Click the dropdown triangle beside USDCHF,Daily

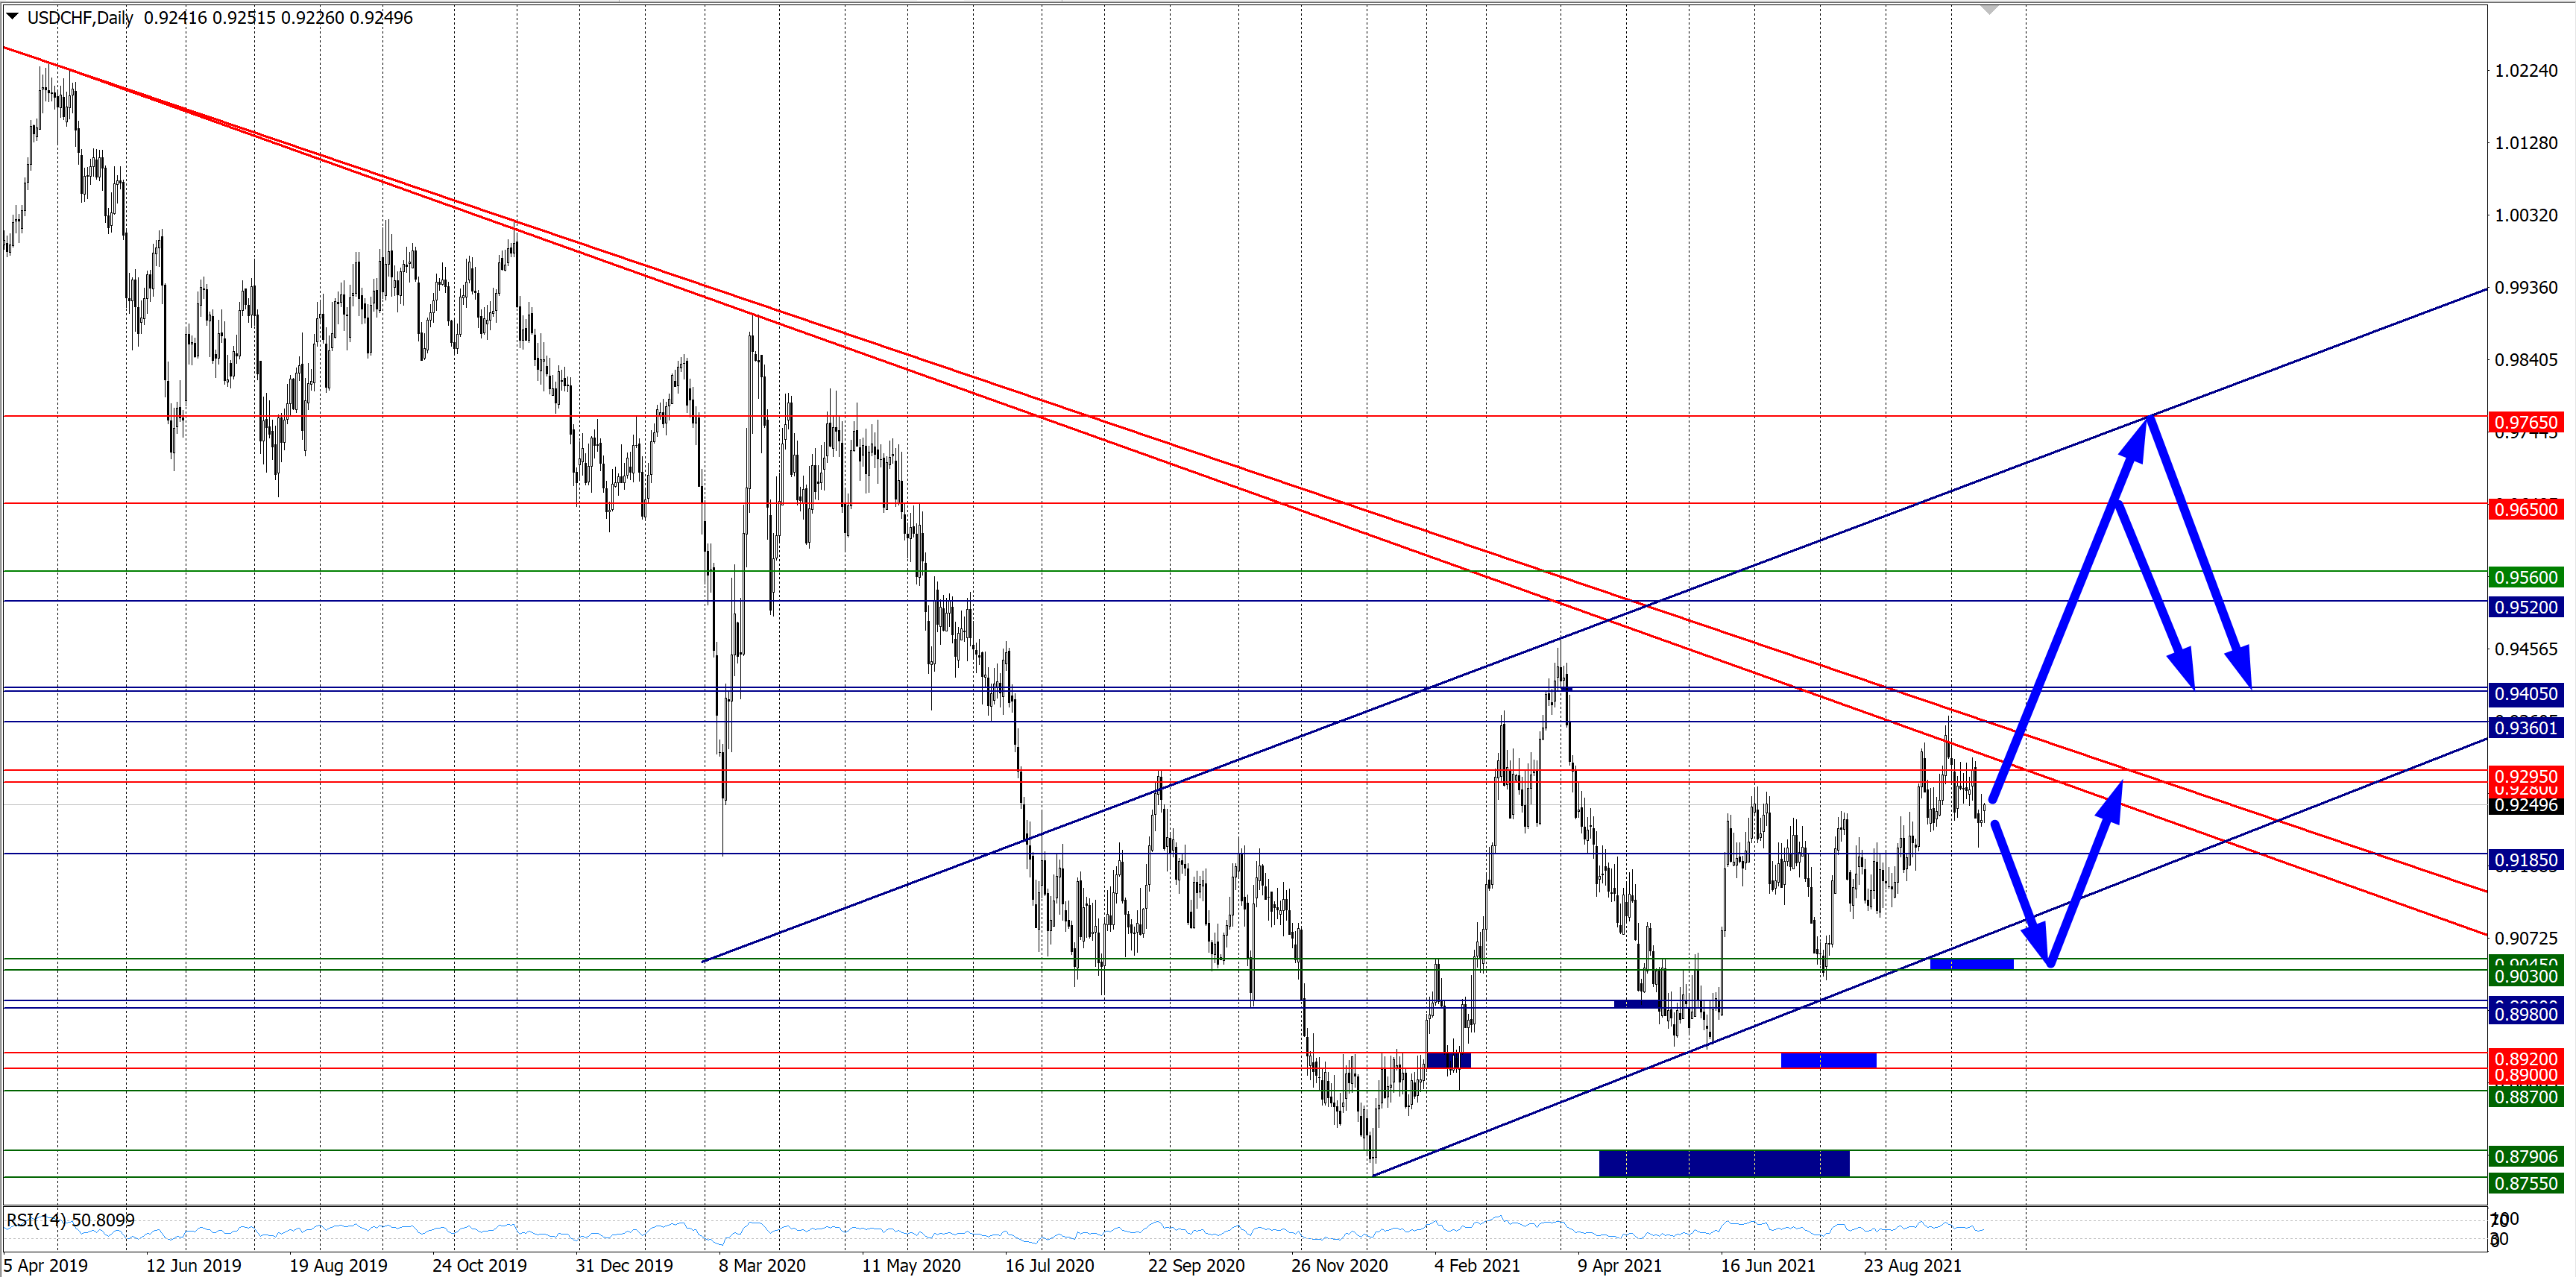pos(12,16)
